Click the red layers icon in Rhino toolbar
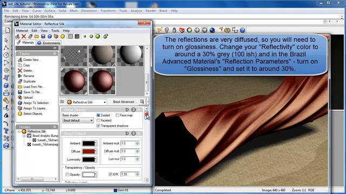 (182, 30)
